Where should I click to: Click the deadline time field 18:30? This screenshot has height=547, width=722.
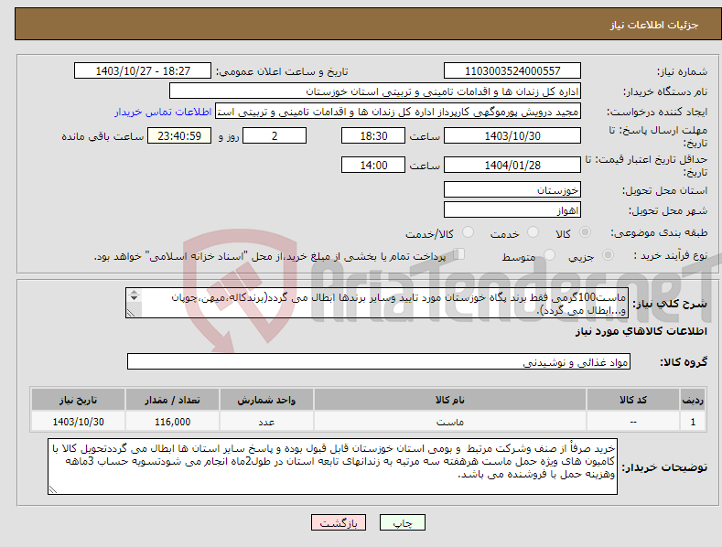coord(373,135)
